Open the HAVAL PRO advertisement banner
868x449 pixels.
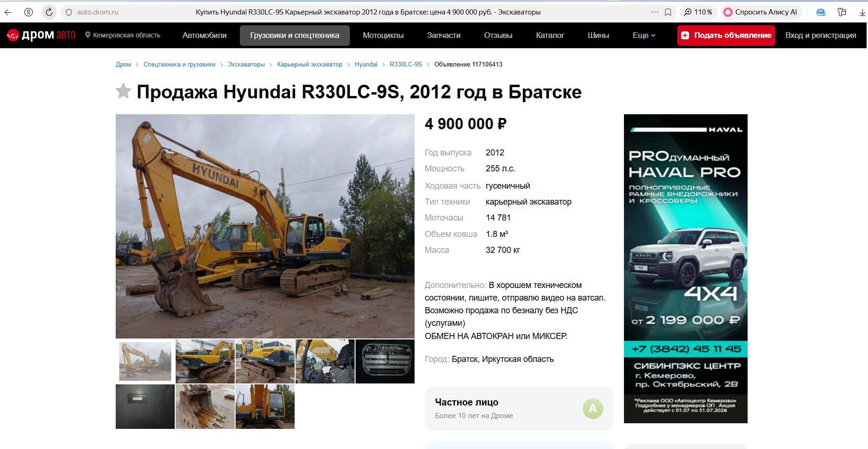(x=685, y=269)
